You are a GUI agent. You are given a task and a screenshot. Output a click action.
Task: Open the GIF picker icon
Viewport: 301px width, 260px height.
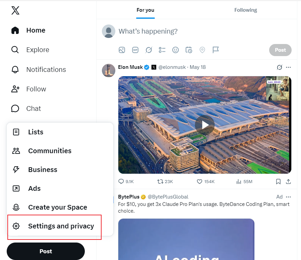point(135,50)
